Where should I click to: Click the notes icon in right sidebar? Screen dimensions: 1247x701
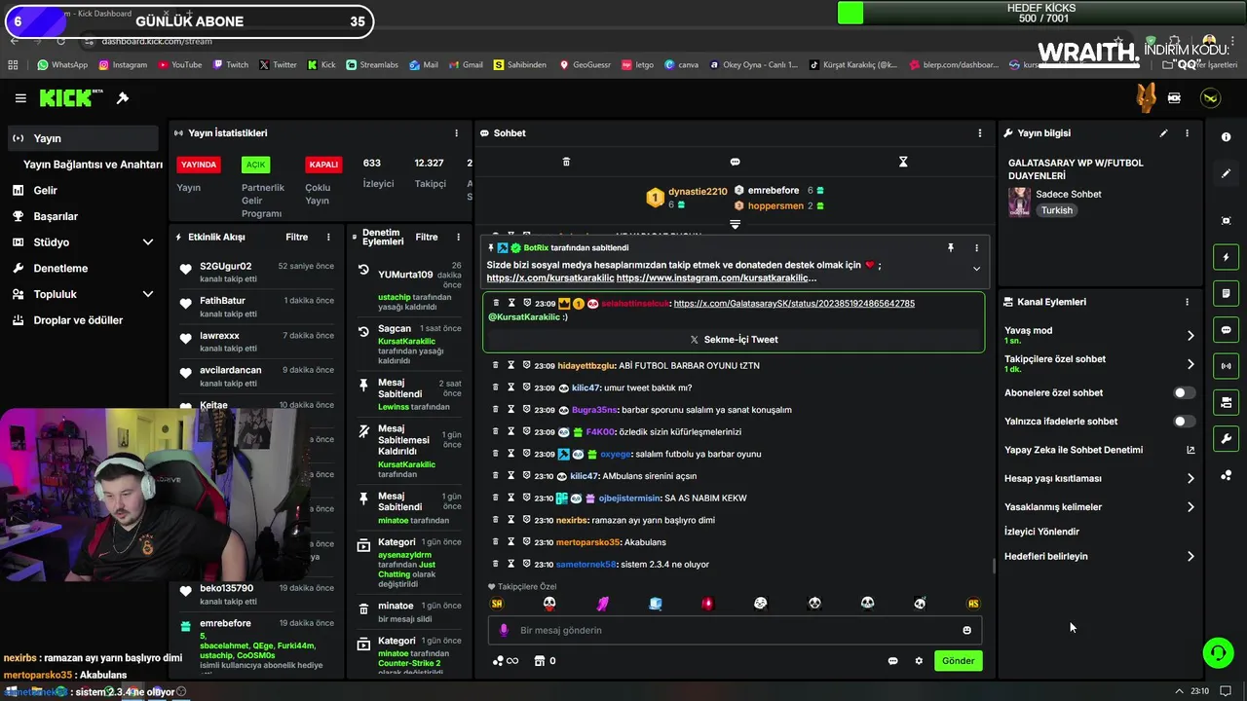[x=1226, y=293]
